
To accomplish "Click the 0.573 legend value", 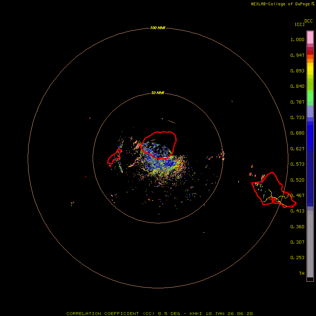I will (297, 164).
